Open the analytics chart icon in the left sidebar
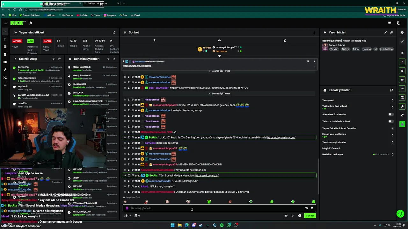The height and width of the screenshot is (229, 408). pos(5,47)
